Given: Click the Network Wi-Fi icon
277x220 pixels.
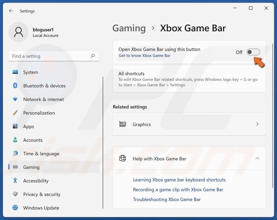Looking at the screenshot, I should 15,99.
